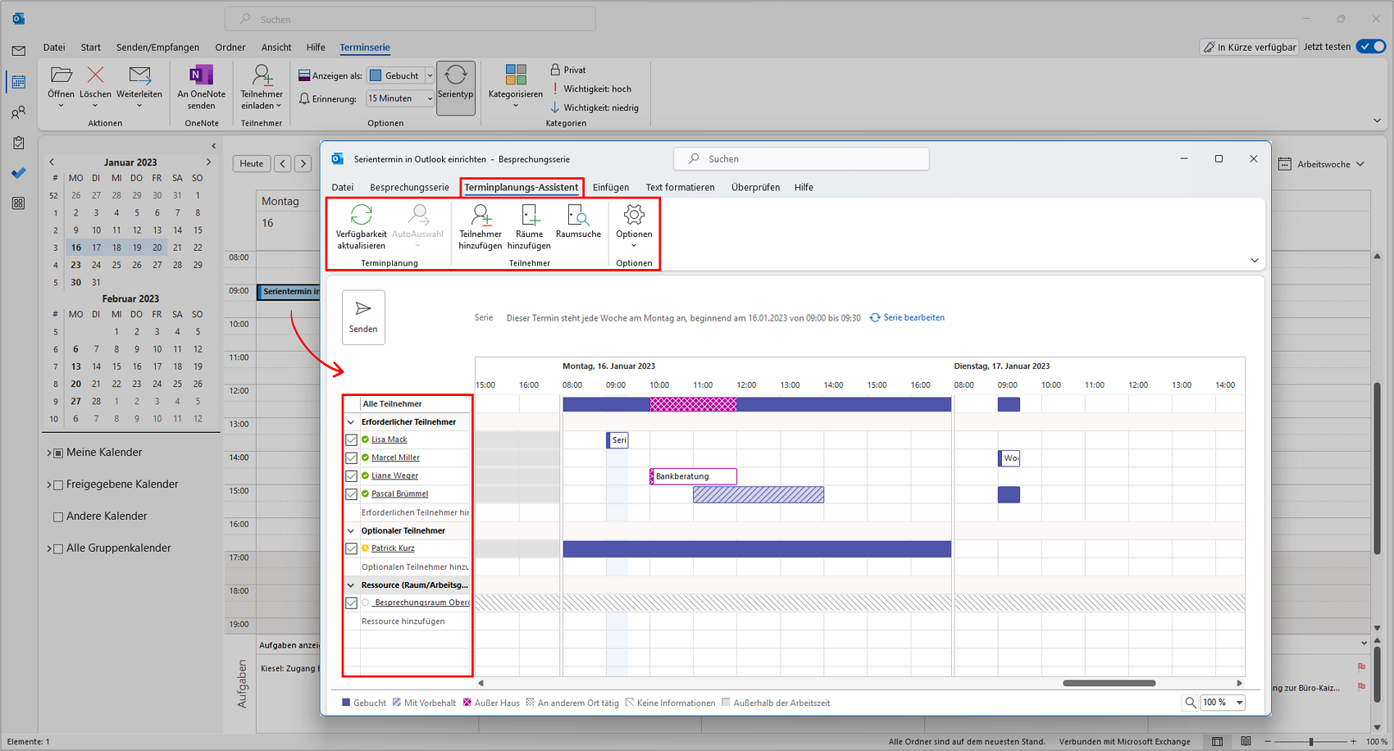Send the meeting with the Senden button

point(363,317)
